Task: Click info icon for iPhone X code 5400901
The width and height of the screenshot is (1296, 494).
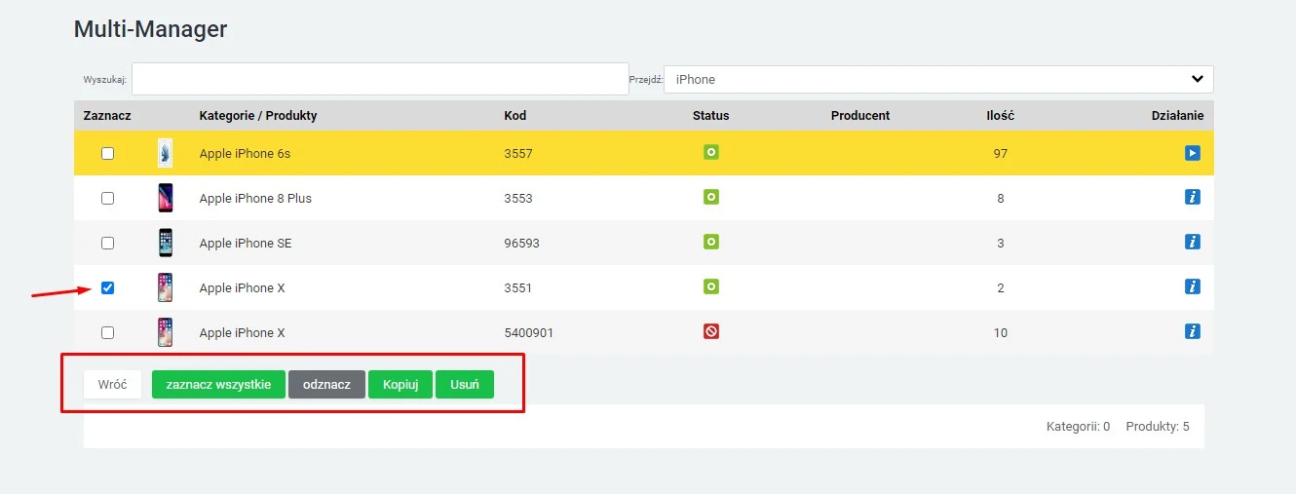Action: point(1192,332)
